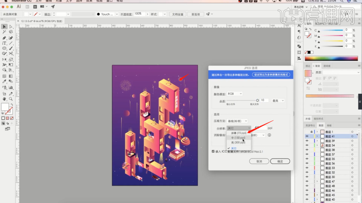Open the resolution 其它 dropdown
Viewport: 362px width, 203px height.
pyautogui.click(x=239, y=128)
